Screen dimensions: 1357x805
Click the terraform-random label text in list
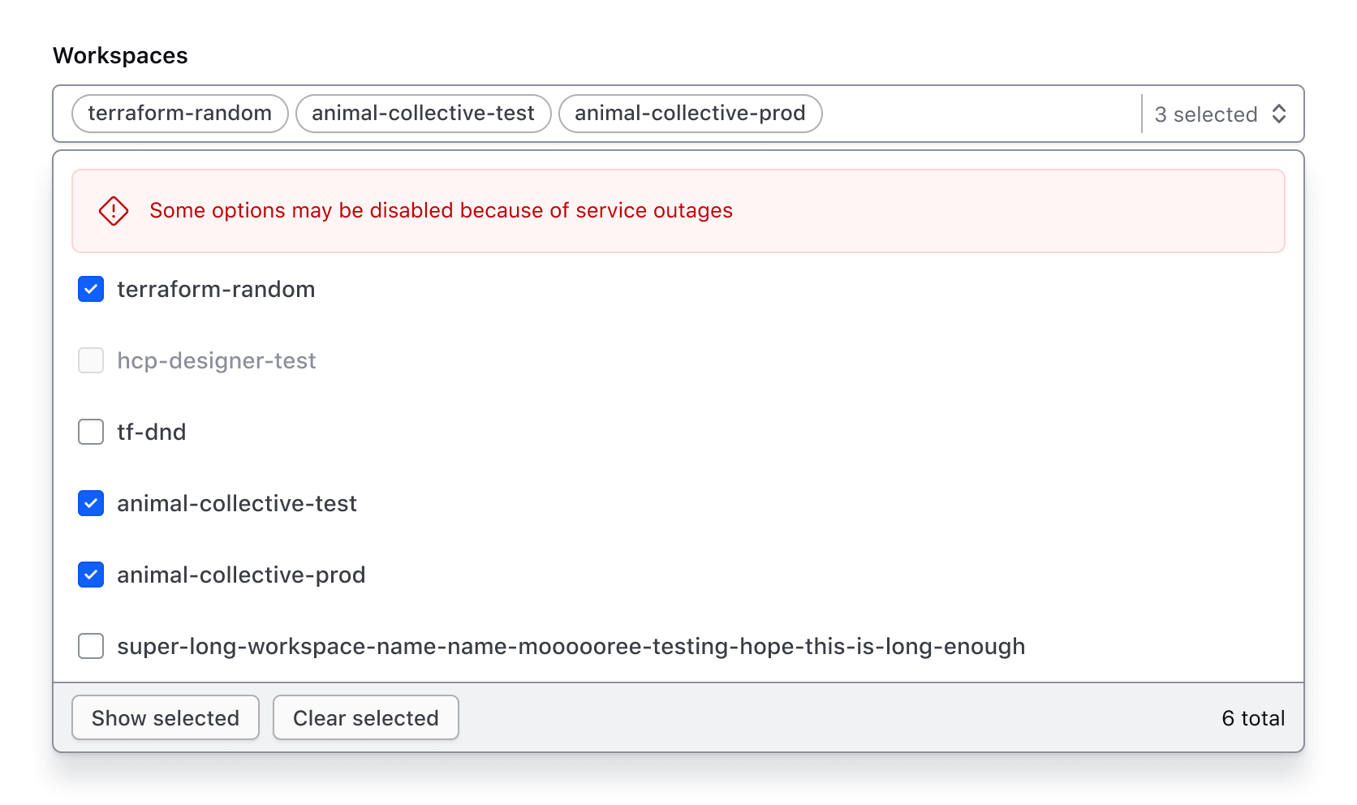pyautogui.click(x=216, y=289)
